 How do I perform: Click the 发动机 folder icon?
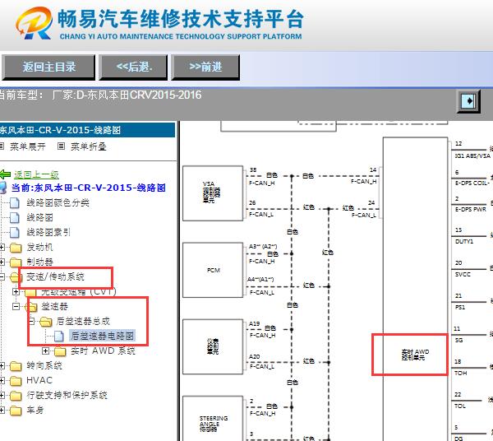tap(16, 248)
